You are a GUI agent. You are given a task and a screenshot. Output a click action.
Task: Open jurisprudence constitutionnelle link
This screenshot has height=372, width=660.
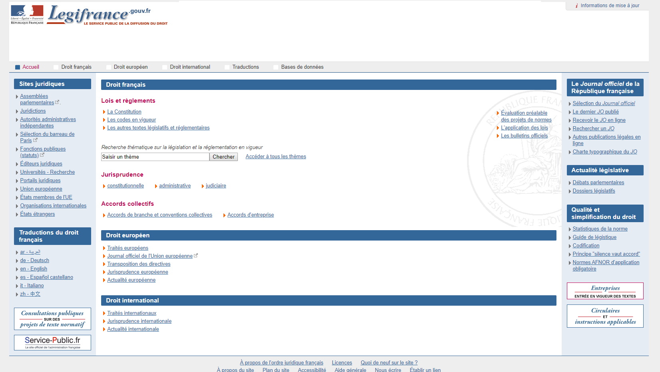pos(126,186)
